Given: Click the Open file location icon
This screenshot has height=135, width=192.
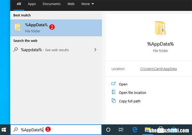Looking at the screenshot, I should pyautogui.click(x=113, y=92).
